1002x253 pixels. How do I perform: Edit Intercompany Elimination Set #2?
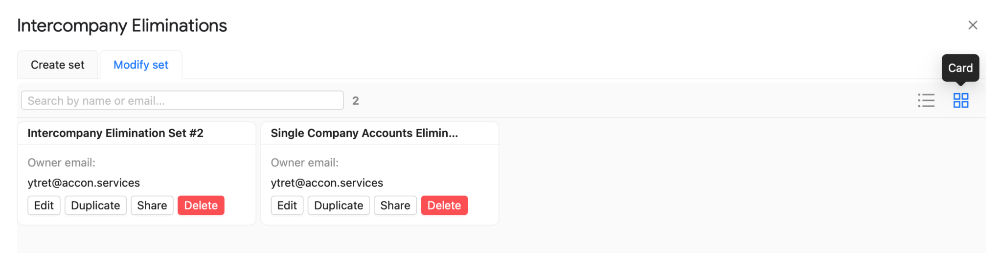point(44,205)
